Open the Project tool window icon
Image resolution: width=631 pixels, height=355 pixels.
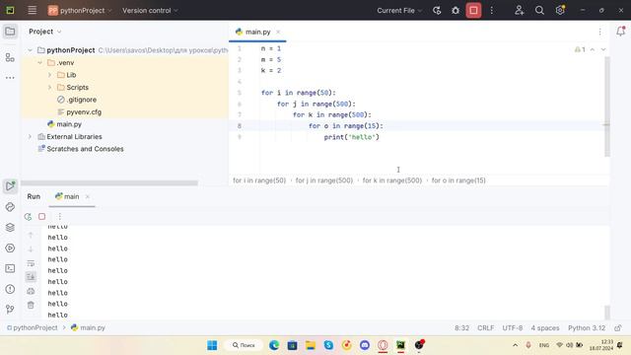10,32
